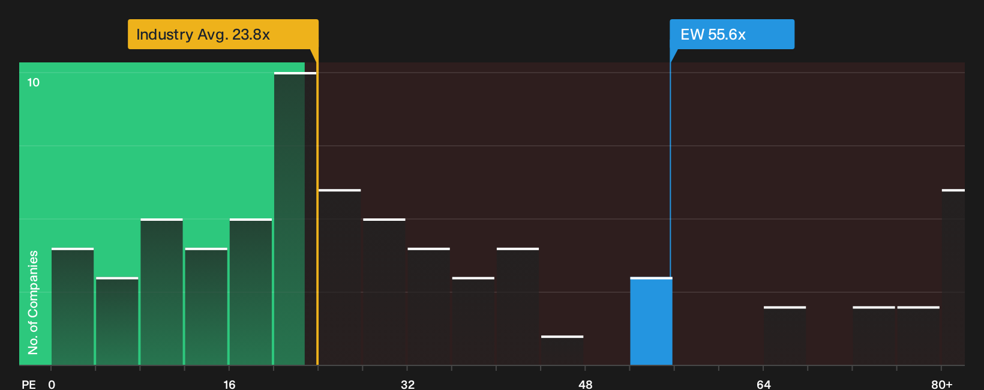Click the third green bar from the left

click(161, 292)
